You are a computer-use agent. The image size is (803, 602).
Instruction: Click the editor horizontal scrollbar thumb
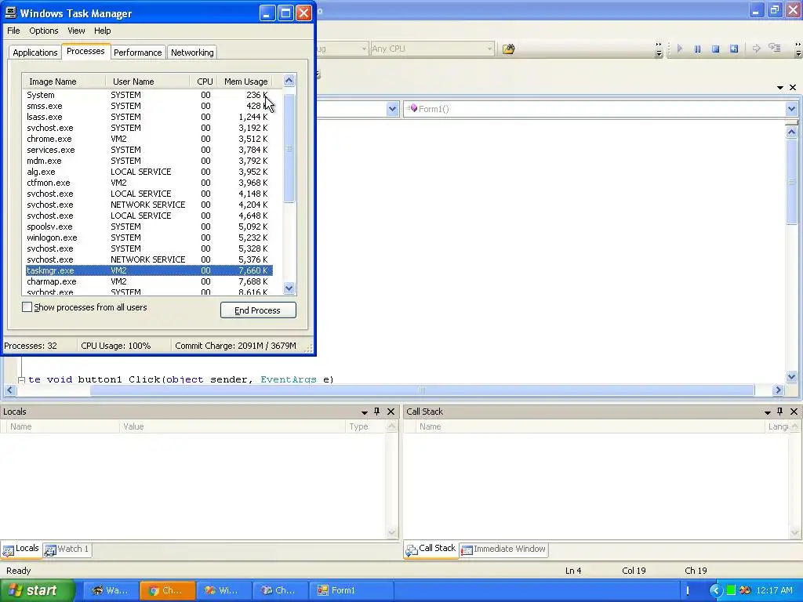422,390
